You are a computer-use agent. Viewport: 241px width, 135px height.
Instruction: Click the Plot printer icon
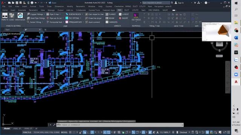[x=32, y=3]
